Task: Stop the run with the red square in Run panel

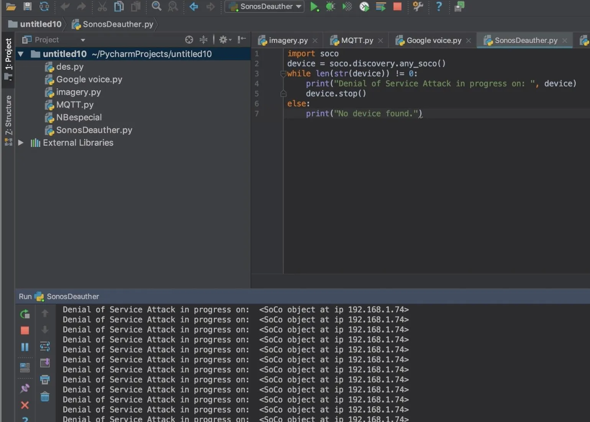Action: click(25, 331)
